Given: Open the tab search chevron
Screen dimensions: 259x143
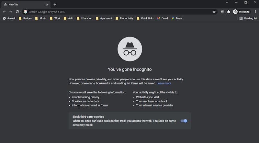Looking at the screenshot, I should click(227, 2).
